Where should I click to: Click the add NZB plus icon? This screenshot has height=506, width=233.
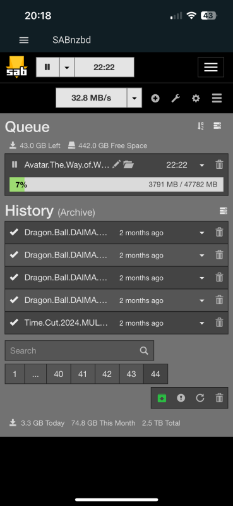point(155,98)
